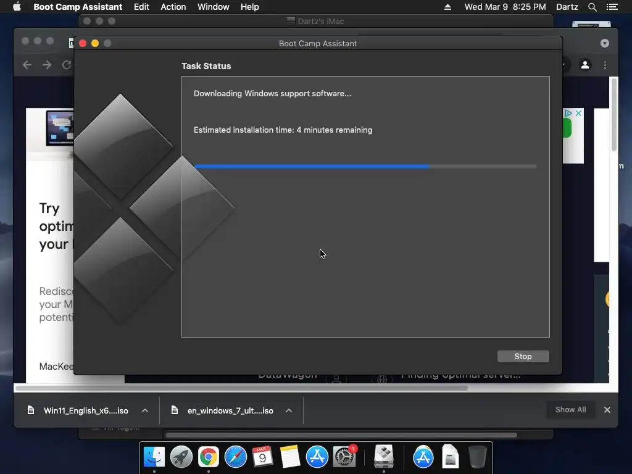Screen dimensions: 632x474
Task: Open Chrome three-dot menu
Action: (x=605, y=65)
